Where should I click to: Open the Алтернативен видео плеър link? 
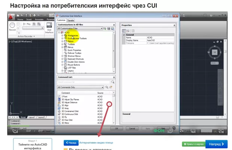(96, 143)
